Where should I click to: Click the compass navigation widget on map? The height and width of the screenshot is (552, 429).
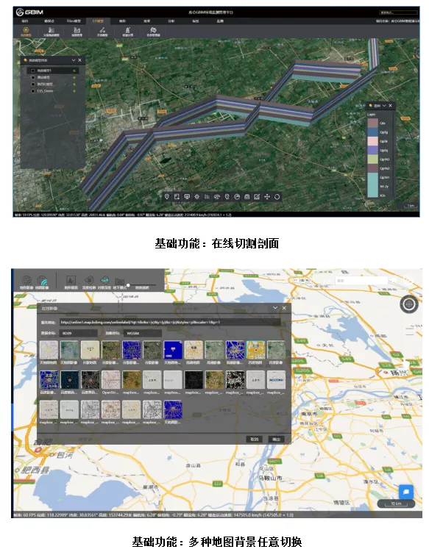[409, 304]
